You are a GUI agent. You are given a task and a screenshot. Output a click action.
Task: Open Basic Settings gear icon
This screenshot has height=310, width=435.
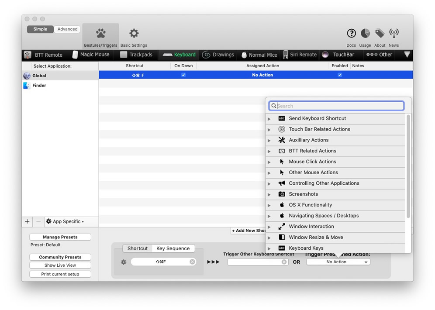coord(134,33)
